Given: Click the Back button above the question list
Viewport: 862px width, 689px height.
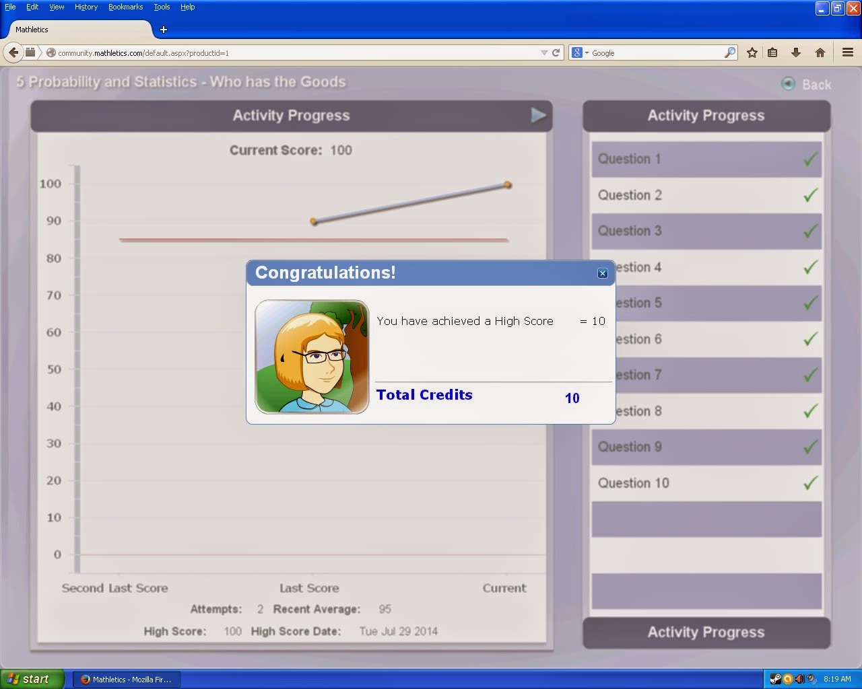Looking at the screenshot, I should tap(815, 84).
